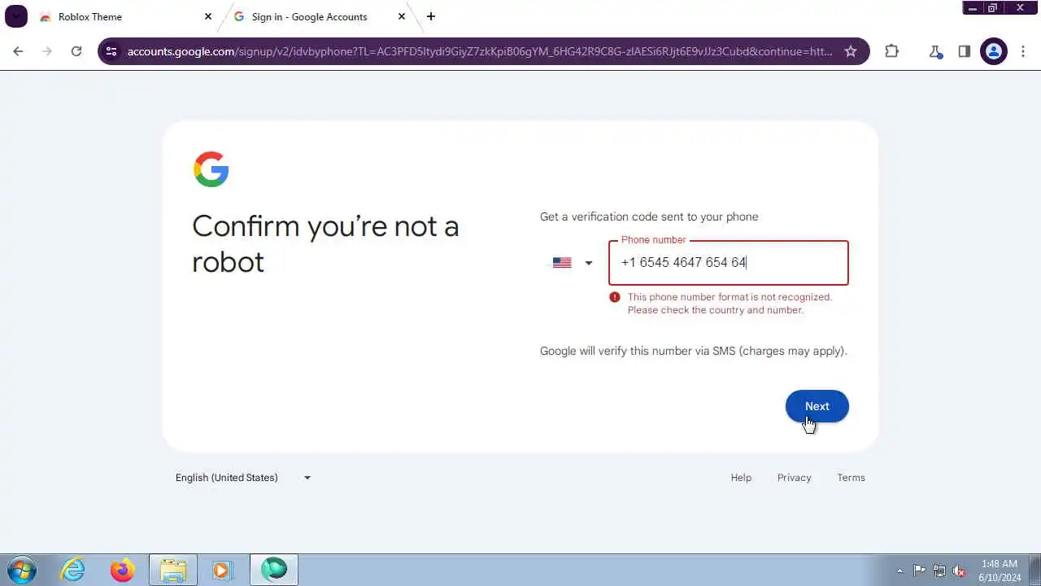Open the country flag selector dropdown
The height and width of the screenshot is (586, 1041).
(x=573, y=263)
